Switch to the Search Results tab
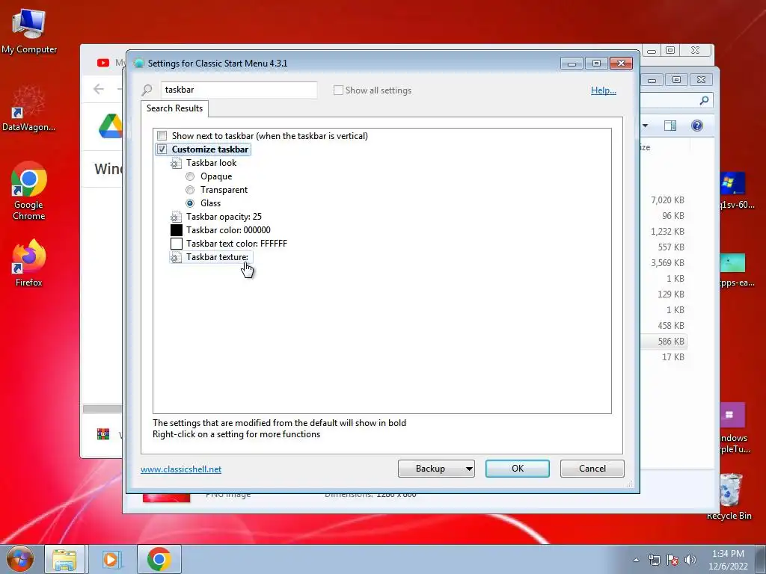 click(174, 108)
